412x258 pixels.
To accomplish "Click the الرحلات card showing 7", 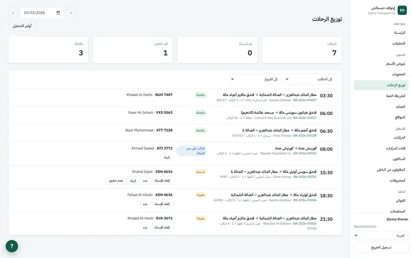I will click(302, 50).
